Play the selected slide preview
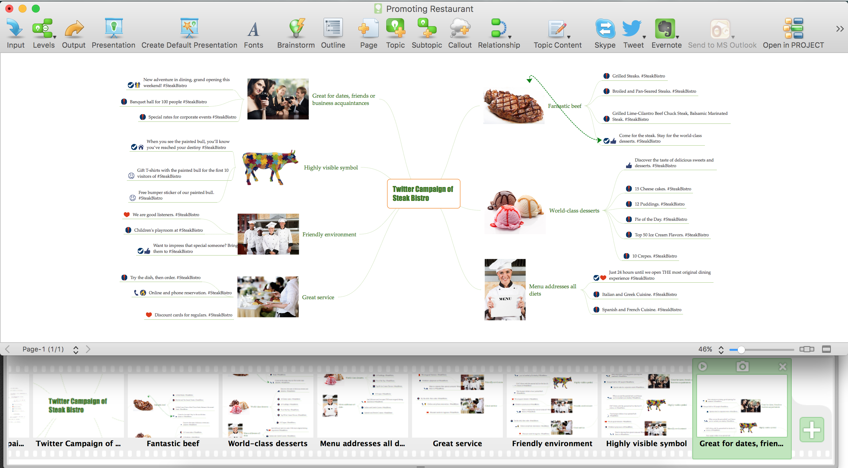Viewport: 848px width, 468px height. click(x=702, y=366)
